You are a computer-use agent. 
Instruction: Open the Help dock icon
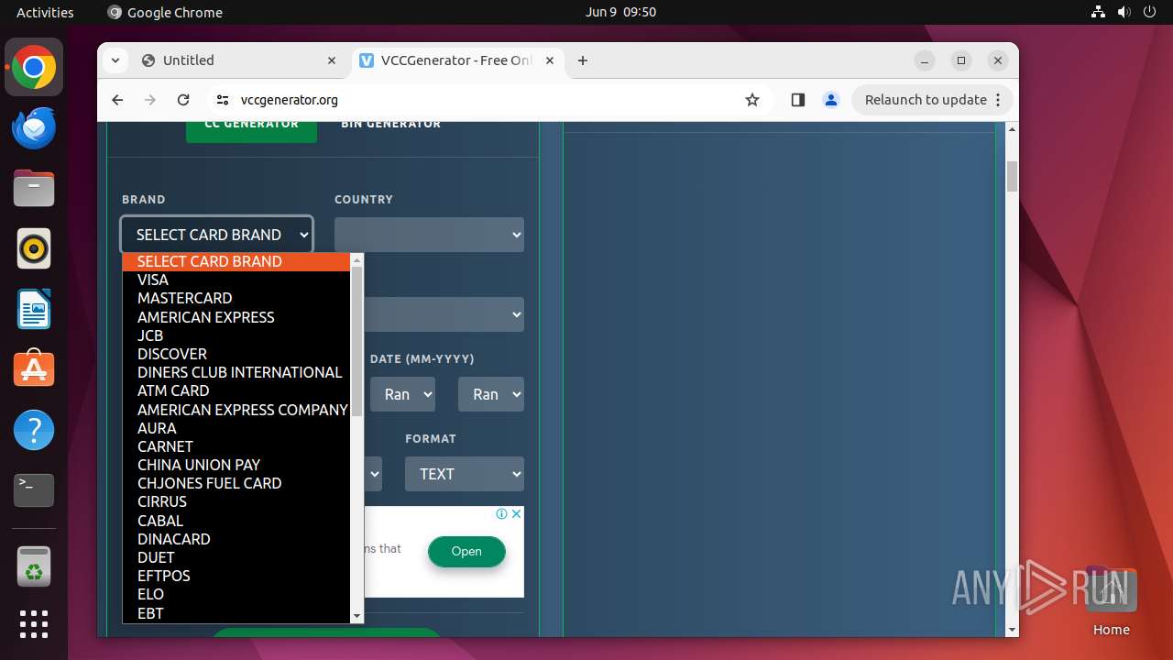coord(34,430)
